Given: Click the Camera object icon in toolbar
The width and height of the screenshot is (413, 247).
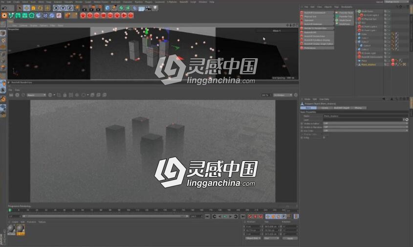Looking at the screenshot, I should click(x=148, y=8).
